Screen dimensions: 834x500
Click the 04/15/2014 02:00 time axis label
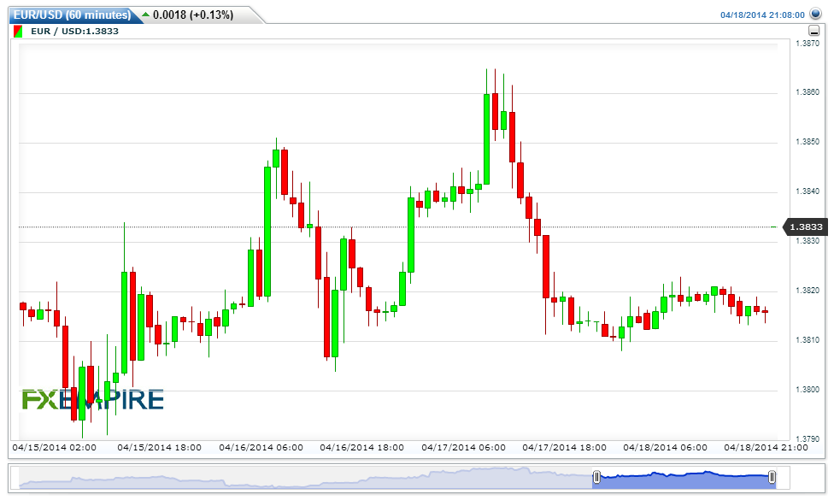(54, 447)
